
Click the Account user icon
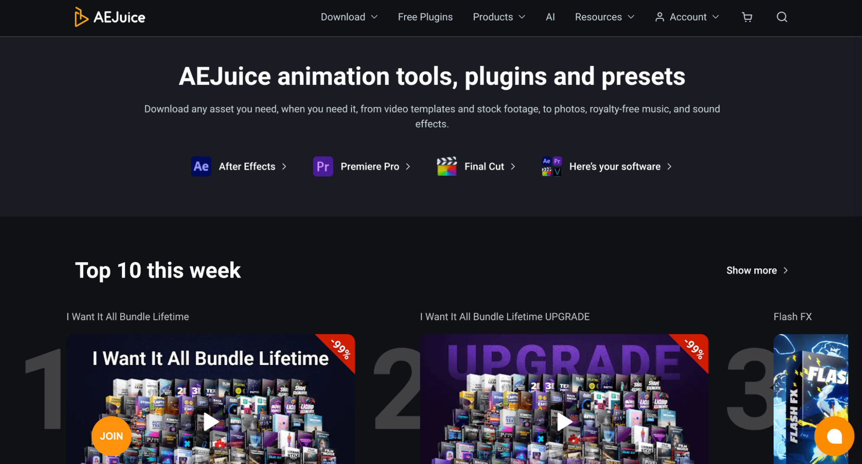(659, 17)
